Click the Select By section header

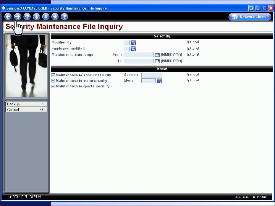(x=162, y=36)
